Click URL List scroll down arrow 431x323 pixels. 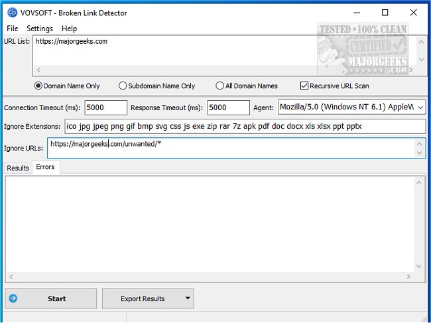421,60
